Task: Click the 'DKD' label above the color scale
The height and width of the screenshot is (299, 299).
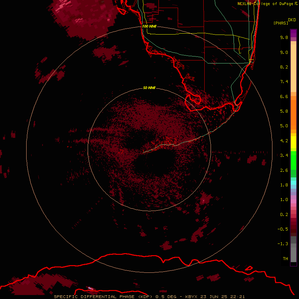Action: (292, 20)
